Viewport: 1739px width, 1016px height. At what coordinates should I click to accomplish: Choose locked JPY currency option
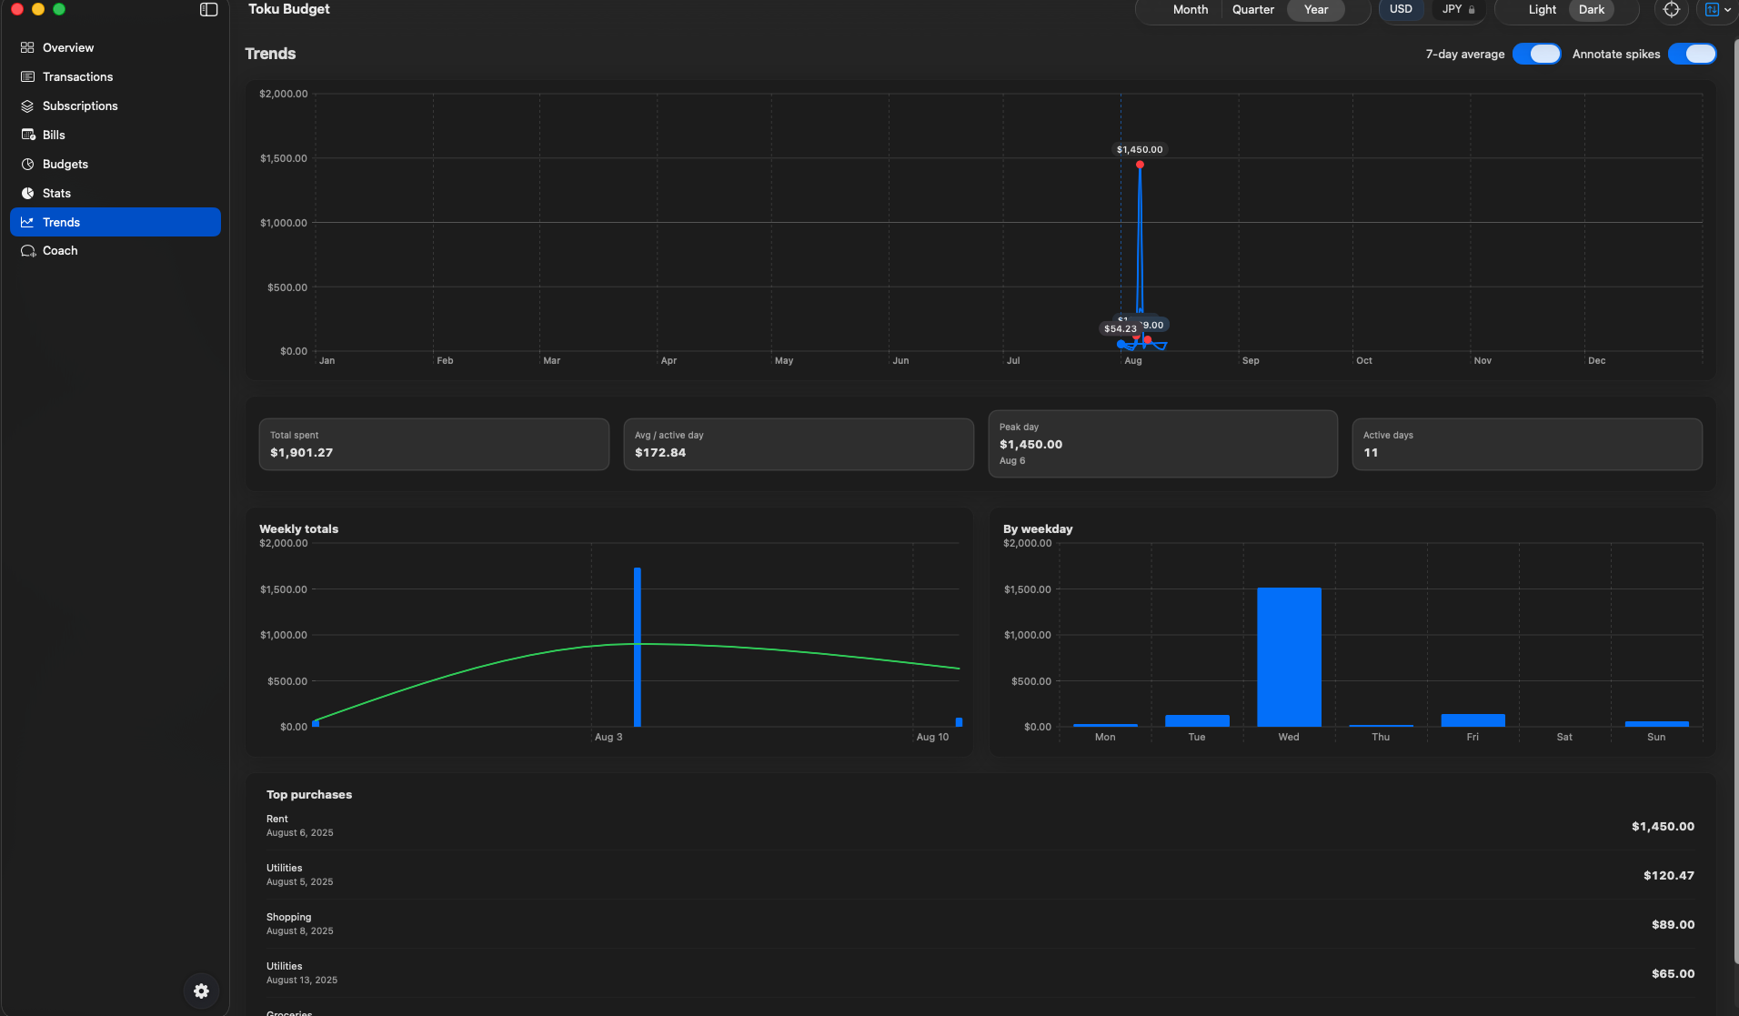pyautogui.click(x=1458, y=9)
